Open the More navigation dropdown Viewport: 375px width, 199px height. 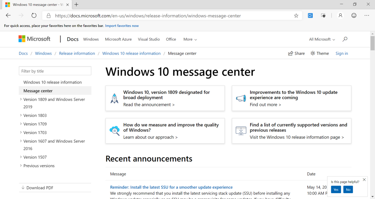190,39
